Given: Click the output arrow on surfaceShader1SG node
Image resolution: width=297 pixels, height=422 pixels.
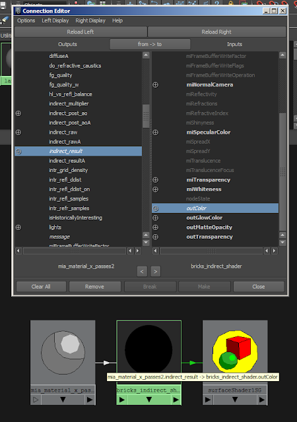Looking at the screenshot, I should coord(262,400).
